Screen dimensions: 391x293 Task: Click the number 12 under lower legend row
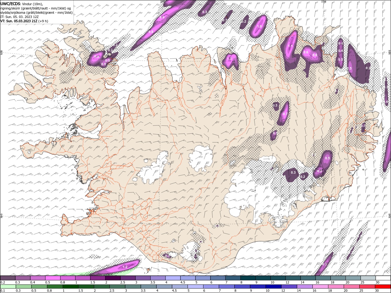pos(283,291)
